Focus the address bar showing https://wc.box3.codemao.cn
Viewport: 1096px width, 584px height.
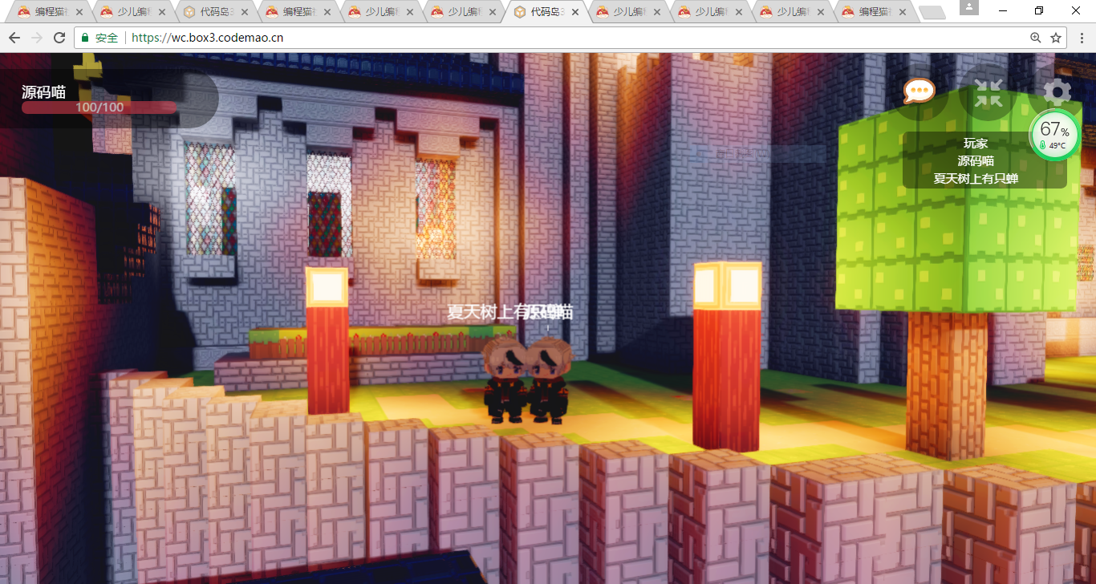[572, 38]
